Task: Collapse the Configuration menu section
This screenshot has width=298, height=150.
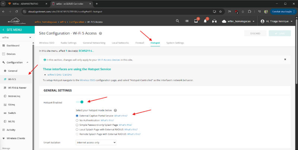Action: [28, 63]
